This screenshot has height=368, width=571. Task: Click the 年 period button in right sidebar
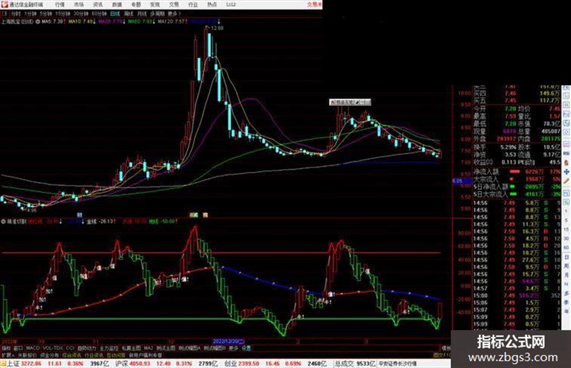click(x=566, y=311)
